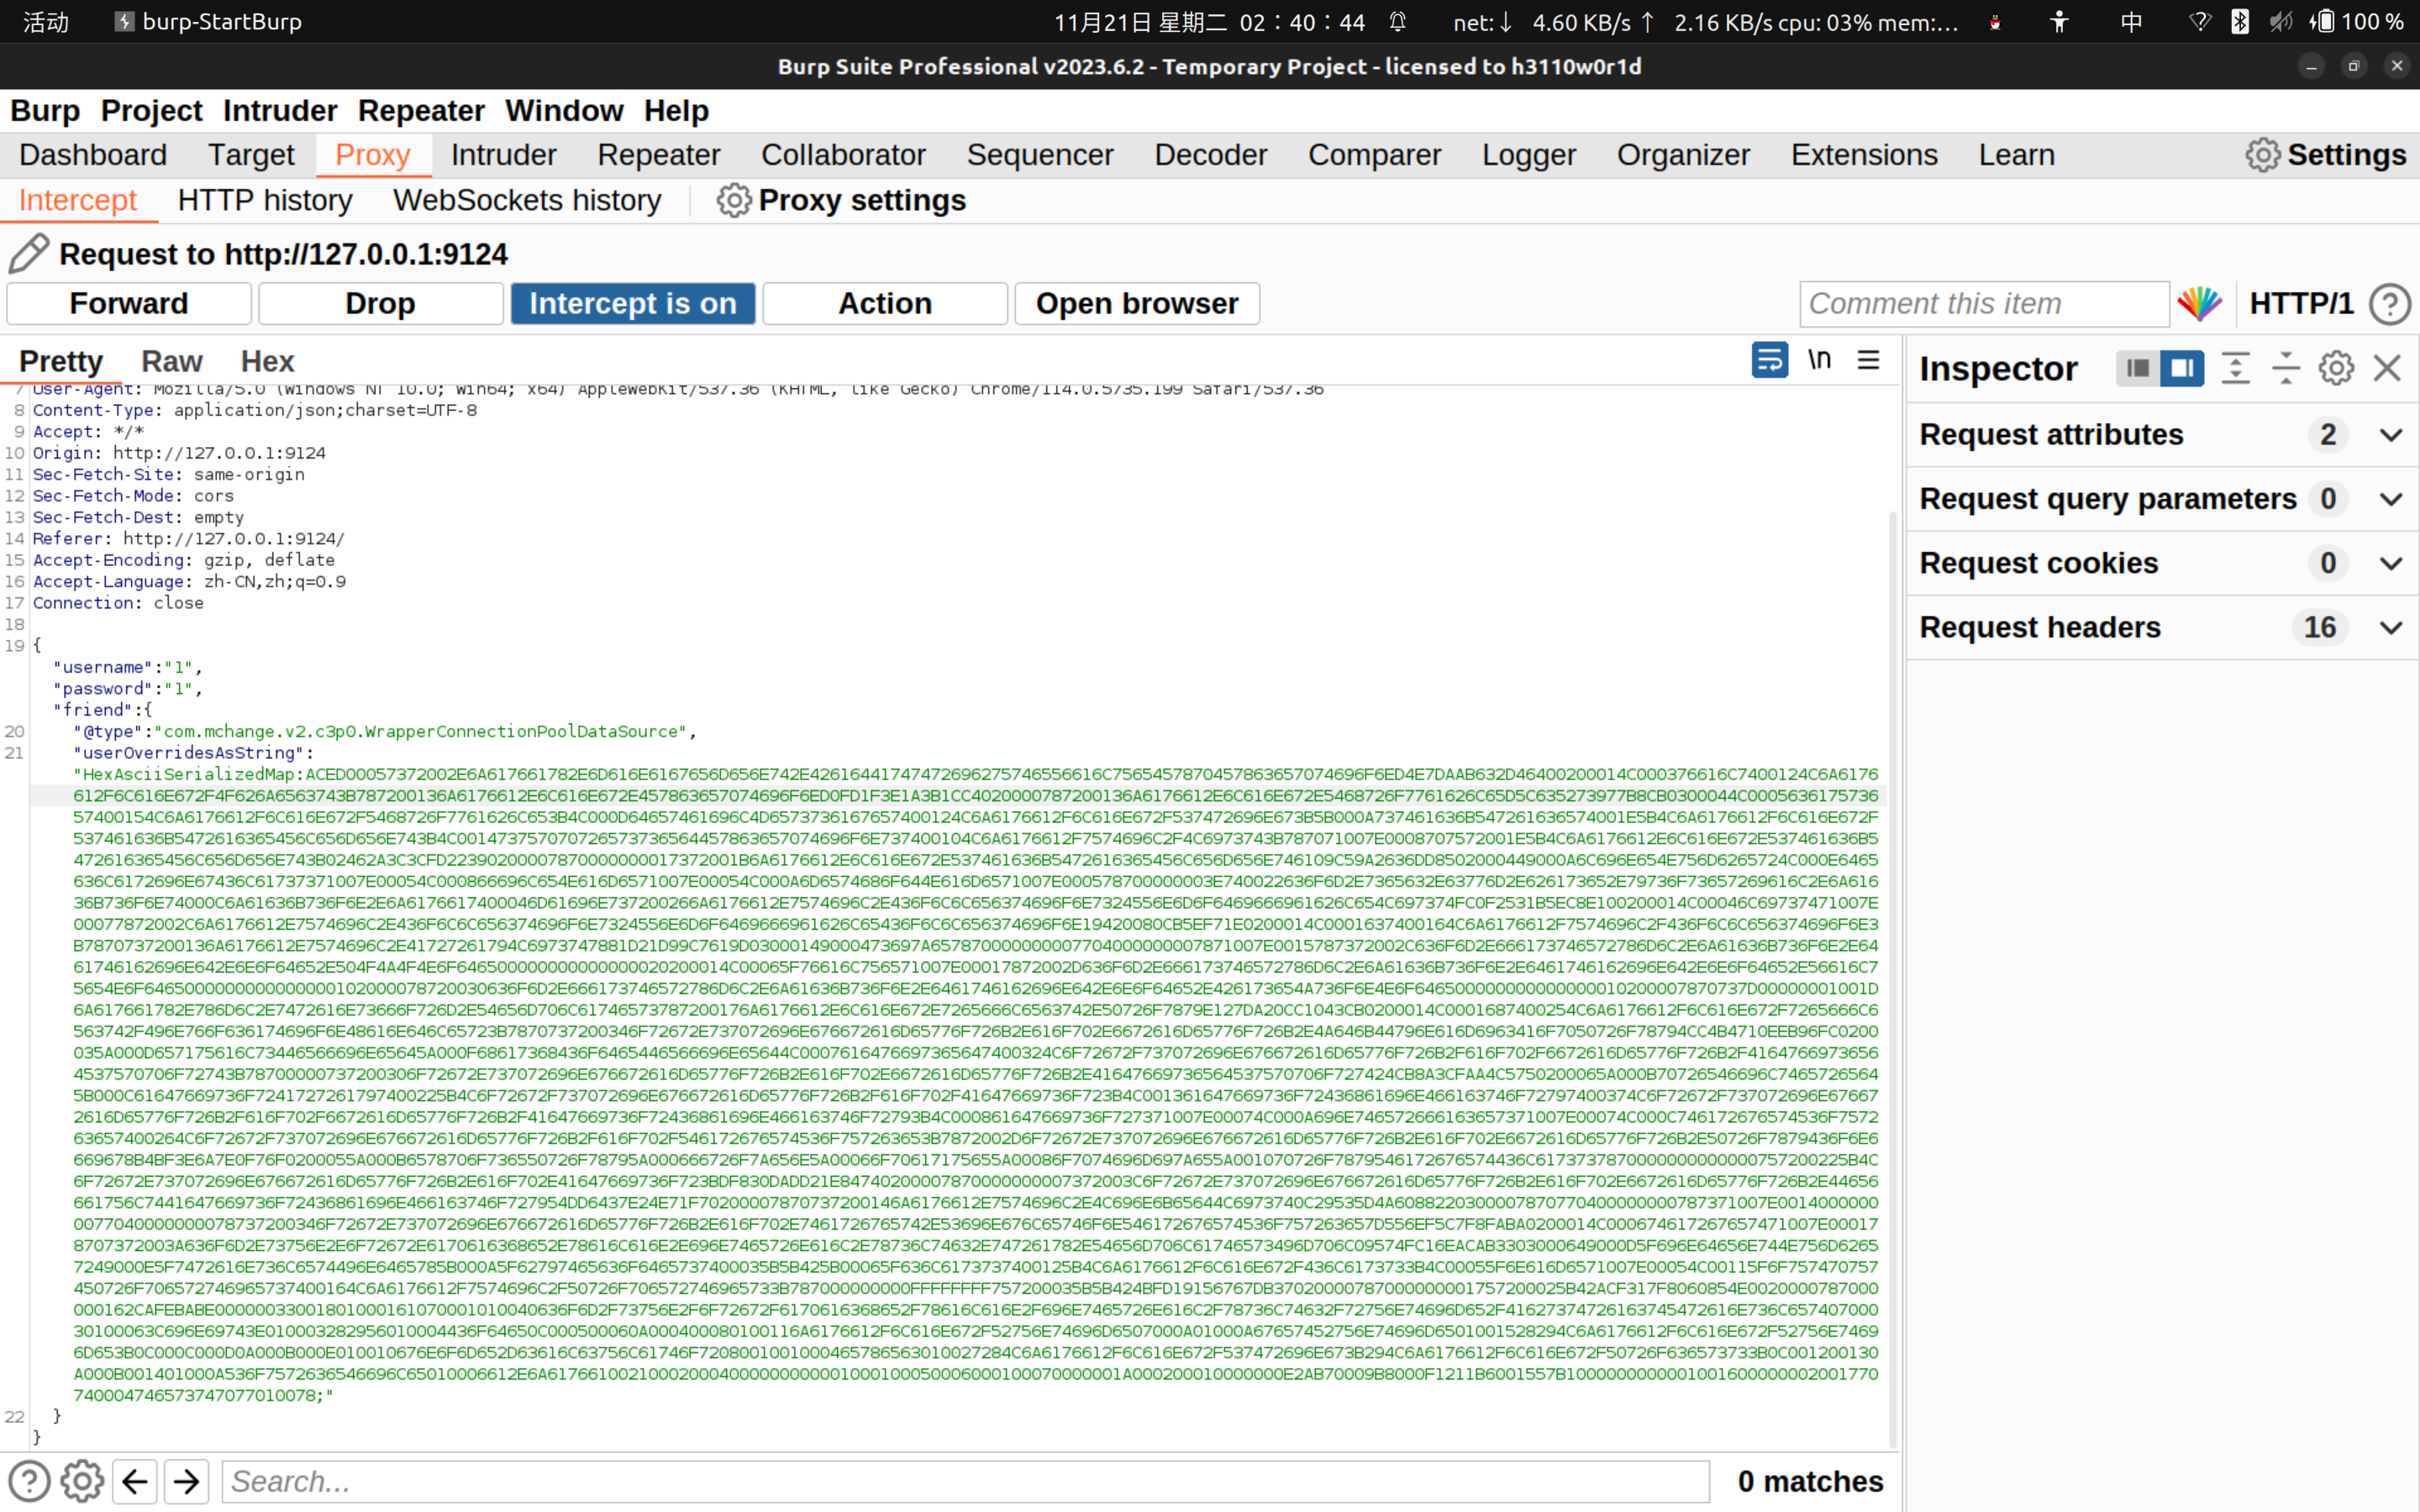Expand Request cookies section
Screen dimensions: 2420x1512
click(2391, 563)
